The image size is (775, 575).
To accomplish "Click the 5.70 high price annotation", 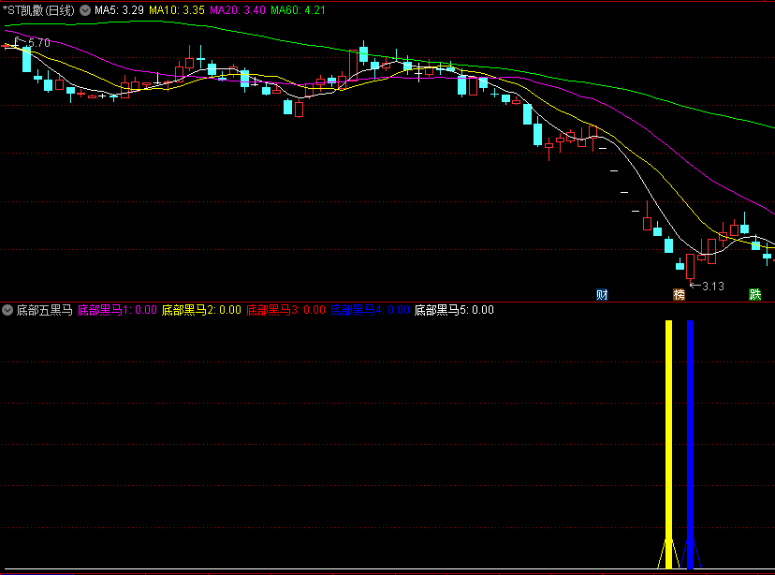I will 39,43.
